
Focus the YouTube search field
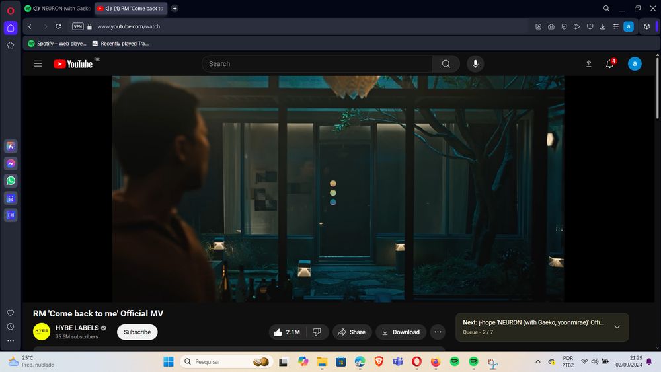(x=317, y=64)
